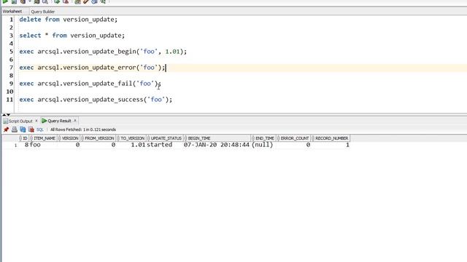
Task: Select row number 1 in result grid
Action: click(x=15, y=146)
